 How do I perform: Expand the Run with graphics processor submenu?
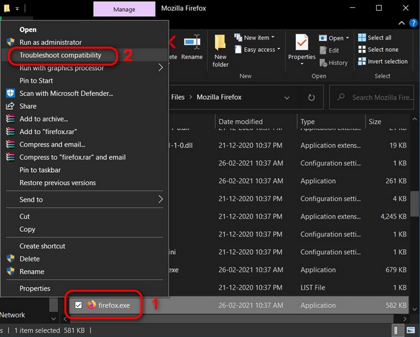coord(160,68)
